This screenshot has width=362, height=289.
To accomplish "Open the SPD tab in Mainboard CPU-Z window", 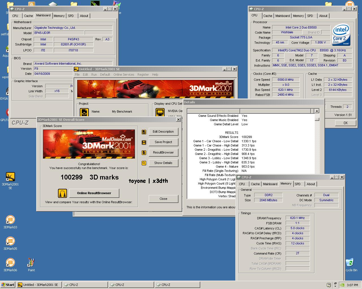I will coord(71,16).
